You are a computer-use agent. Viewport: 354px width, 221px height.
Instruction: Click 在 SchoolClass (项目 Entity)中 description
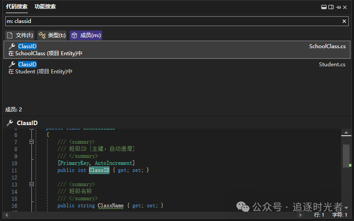pyautogui.click(x=45, y=53)
